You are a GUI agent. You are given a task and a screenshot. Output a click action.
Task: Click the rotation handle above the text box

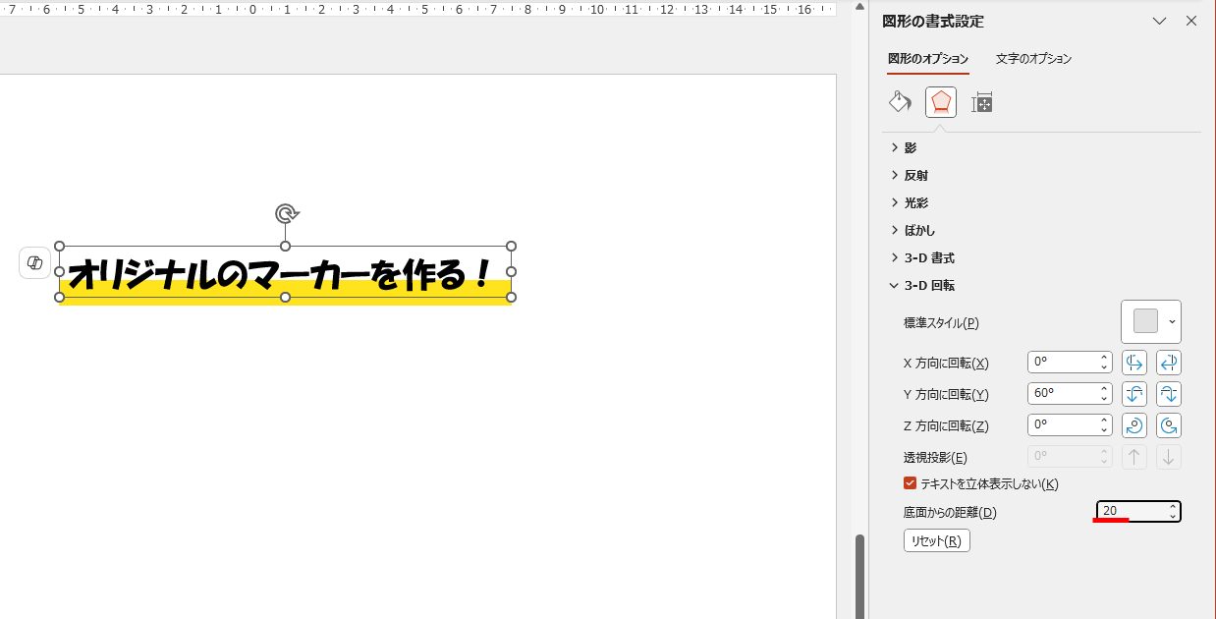tap(286, 213)
